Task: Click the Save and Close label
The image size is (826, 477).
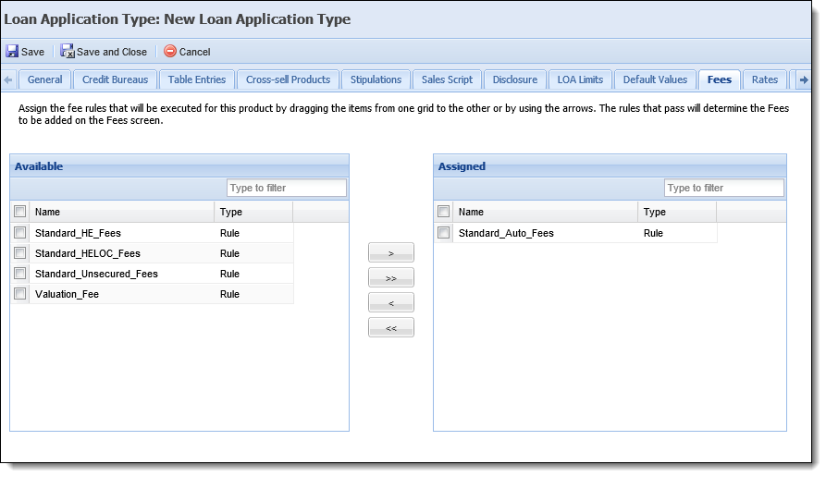Action: [x=112, y=52]
